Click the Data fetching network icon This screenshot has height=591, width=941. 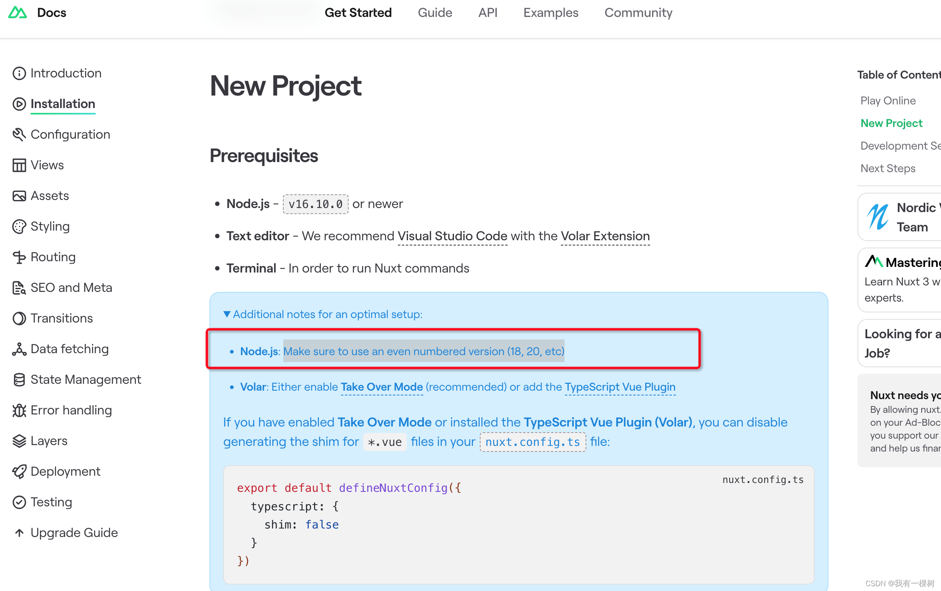(19, 349)
